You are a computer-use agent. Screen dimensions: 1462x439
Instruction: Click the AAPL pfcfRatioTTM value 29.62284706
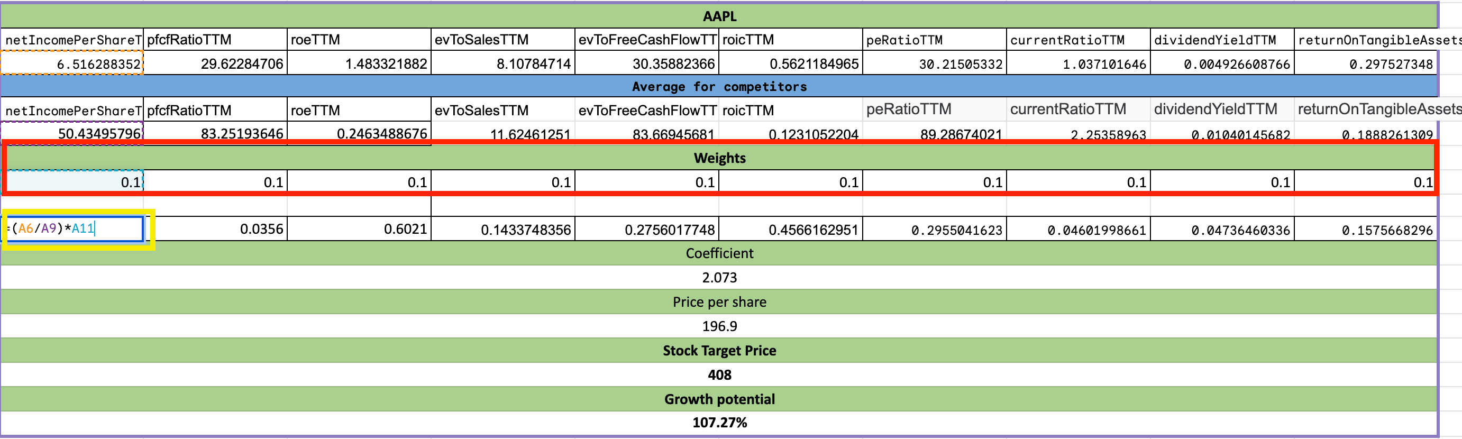(x=216, y=63)
